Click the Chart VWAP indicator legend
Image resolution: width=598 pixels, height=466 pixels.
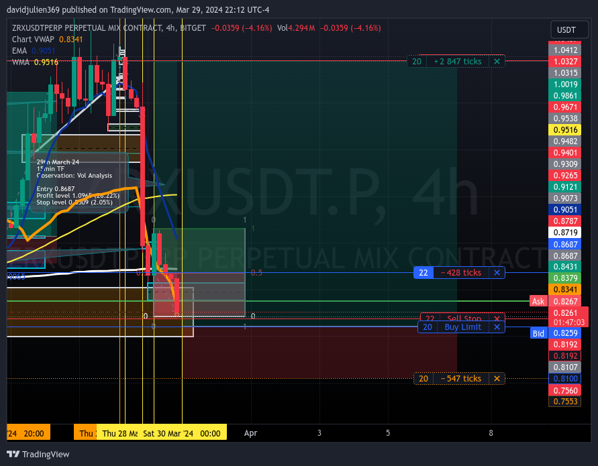click(x=47, y=40)
